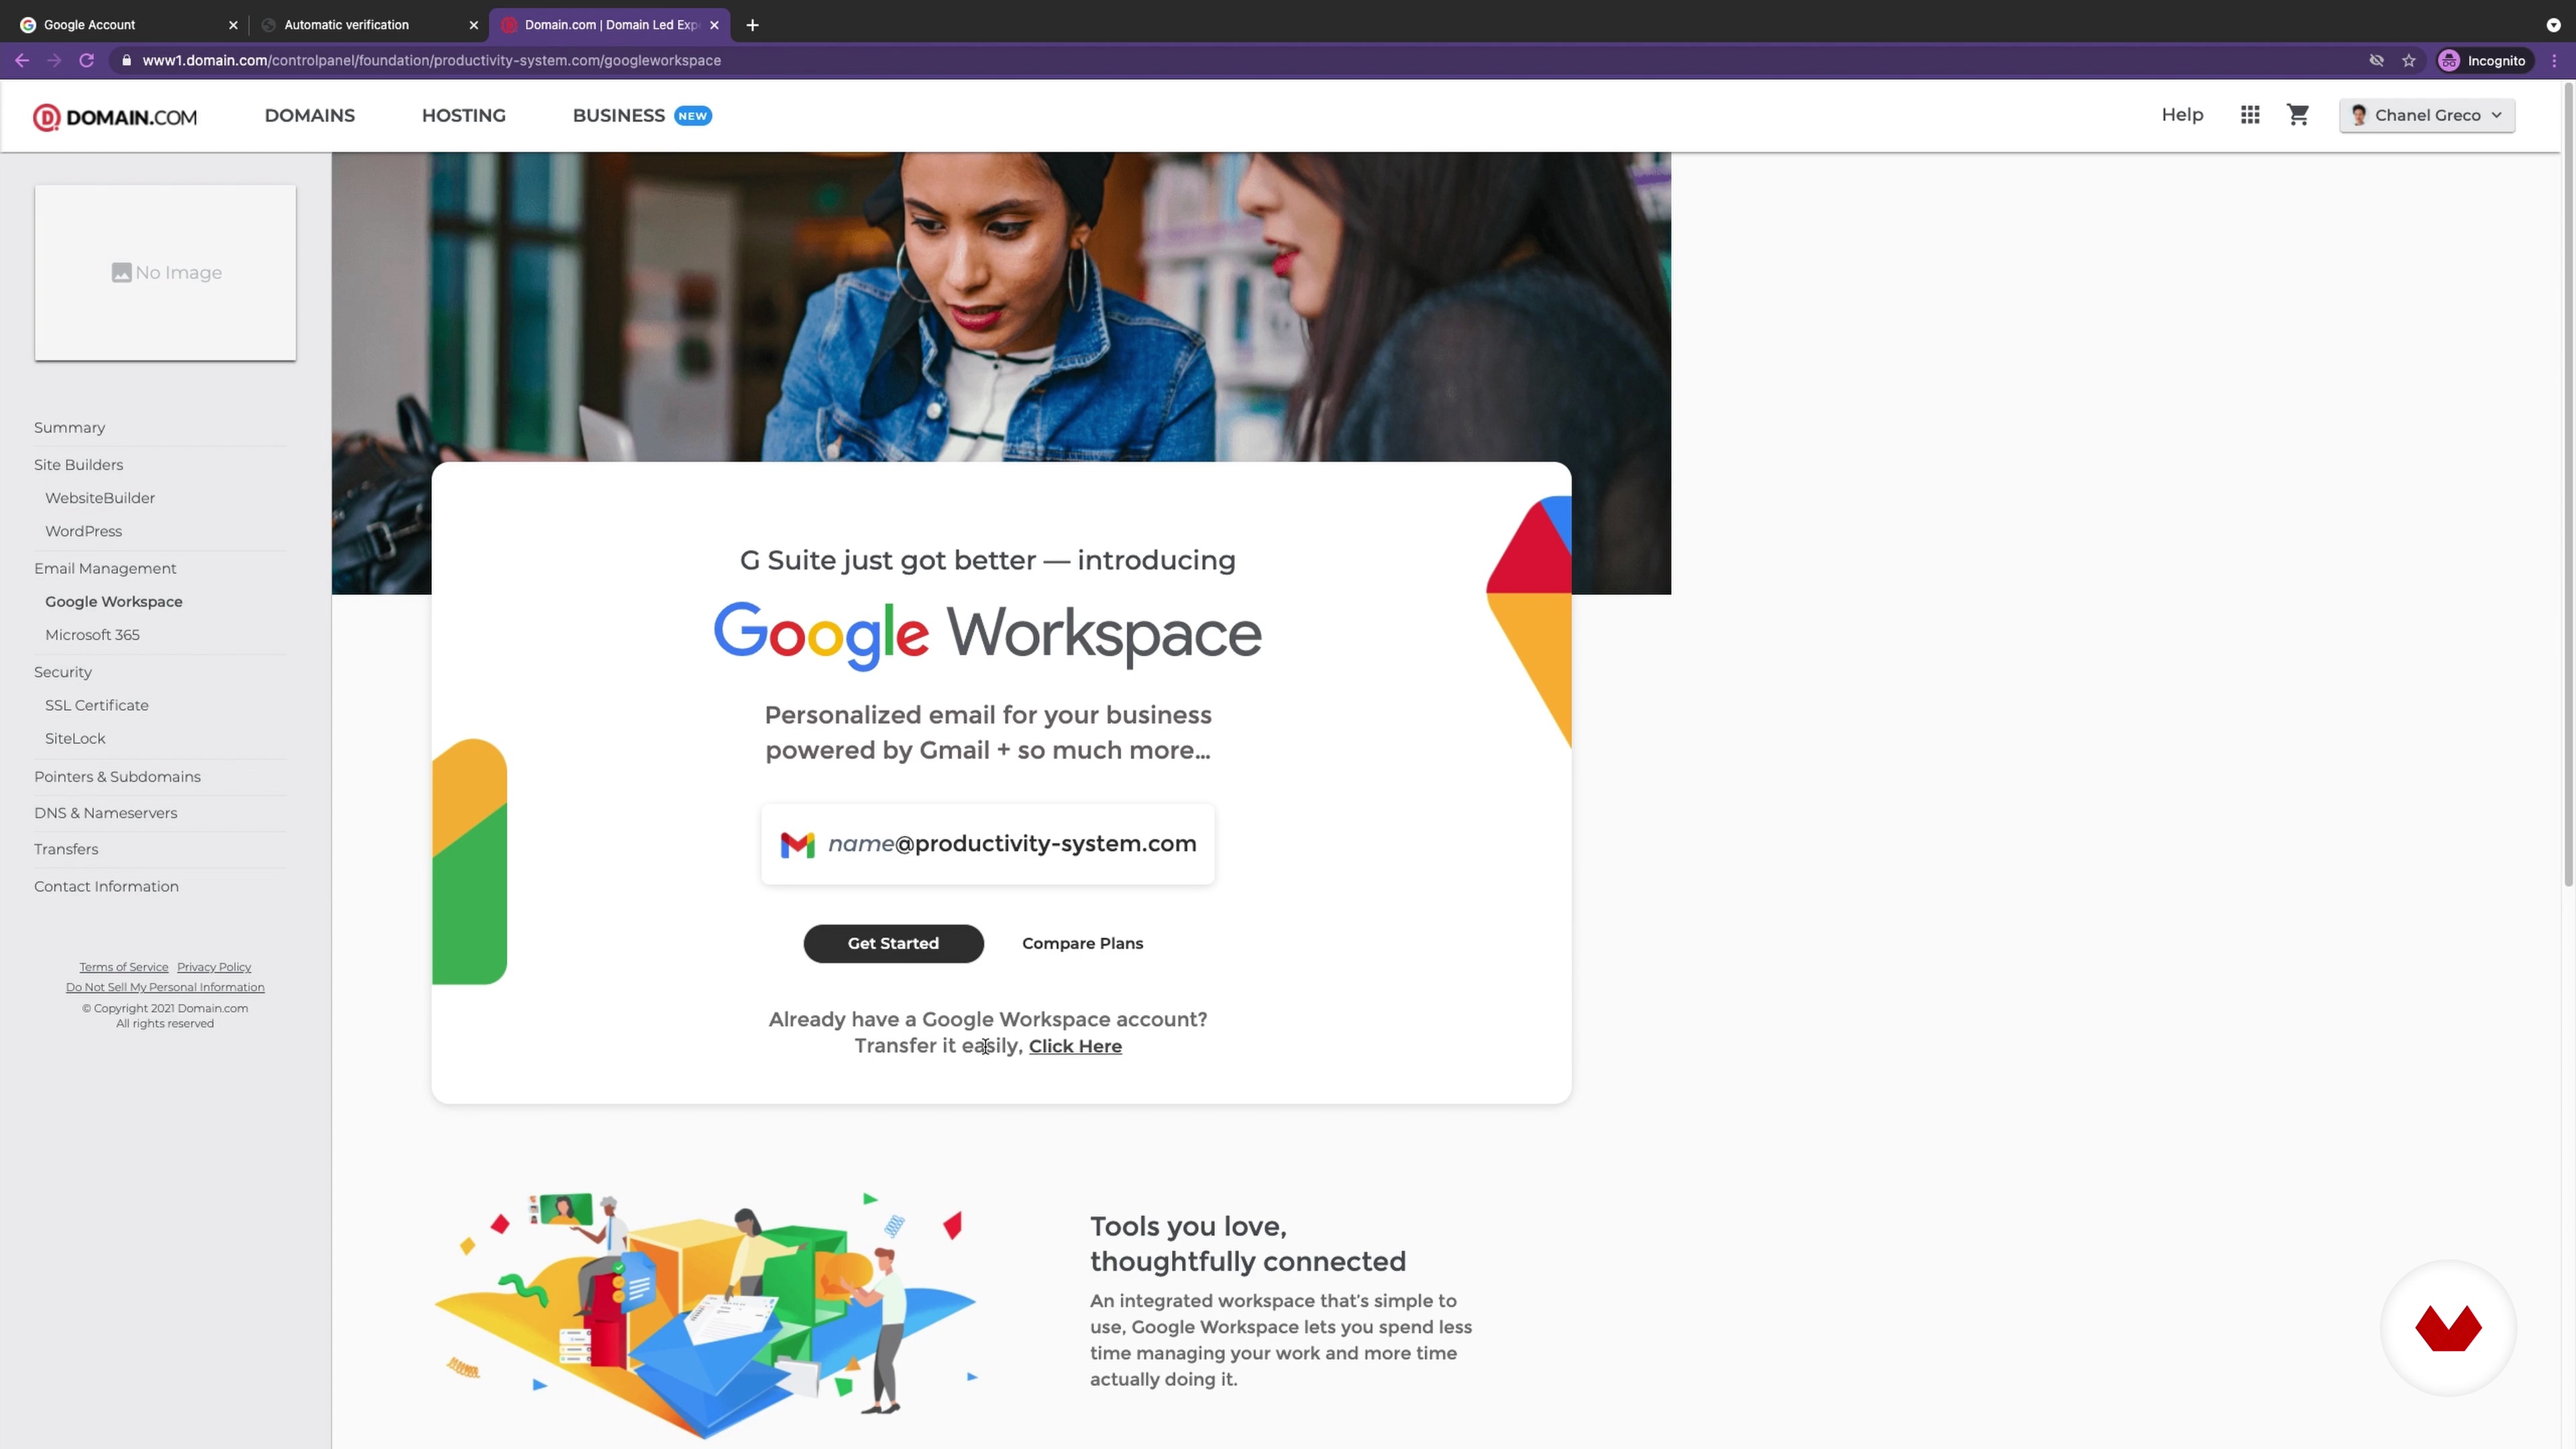Open Chrome's three-dot menu
Screen dimensions: 2576x1449
pyautogui.click(x=2554, y=61)
